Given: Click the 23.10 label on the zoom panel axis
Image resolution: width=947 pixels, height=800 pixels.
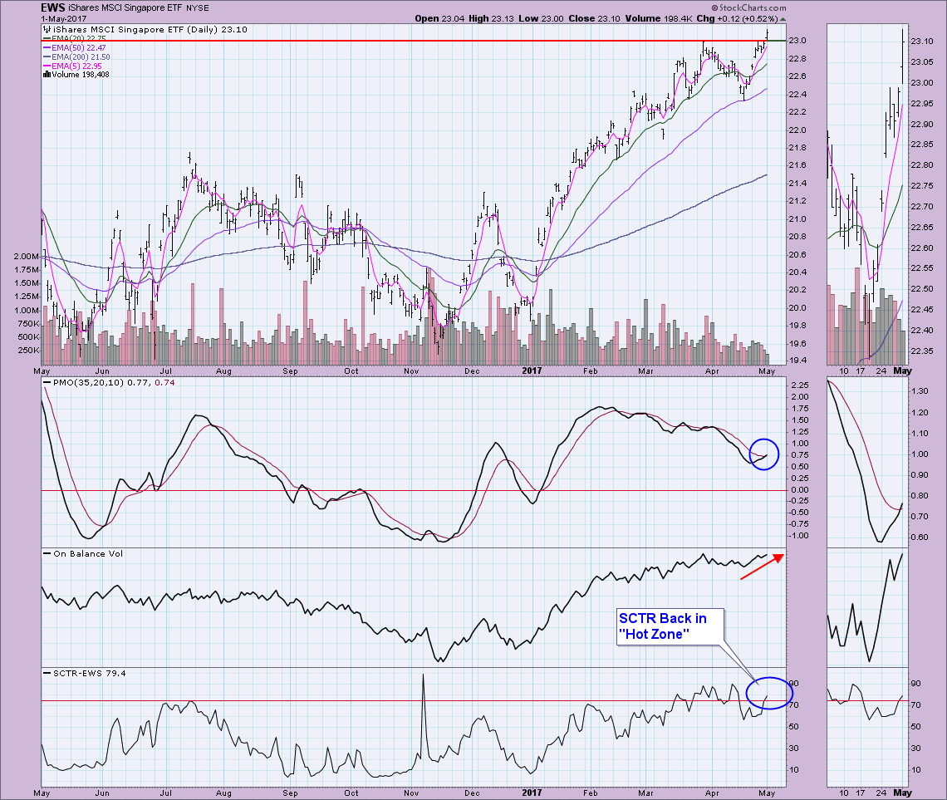Looking at the screenshot, I should coord(921,41).
